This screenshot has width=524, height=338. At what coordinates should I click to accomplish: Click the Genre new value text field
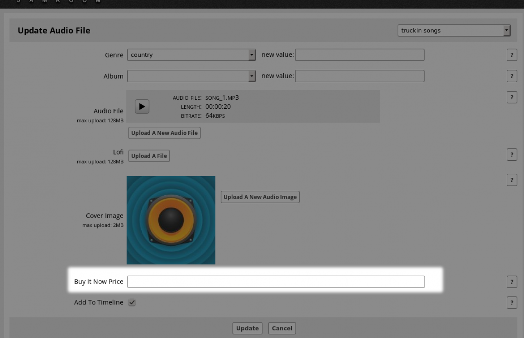tap(359, 55)
